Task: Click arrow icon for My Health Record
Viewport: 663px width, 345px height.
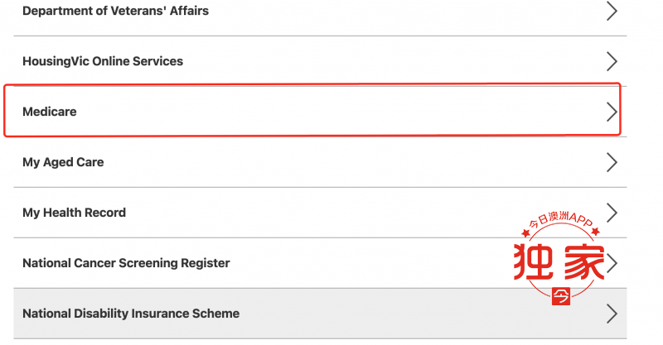Action: 612,213
